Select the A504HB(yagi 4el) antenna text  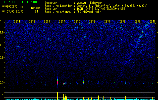[x=89, y=12]
